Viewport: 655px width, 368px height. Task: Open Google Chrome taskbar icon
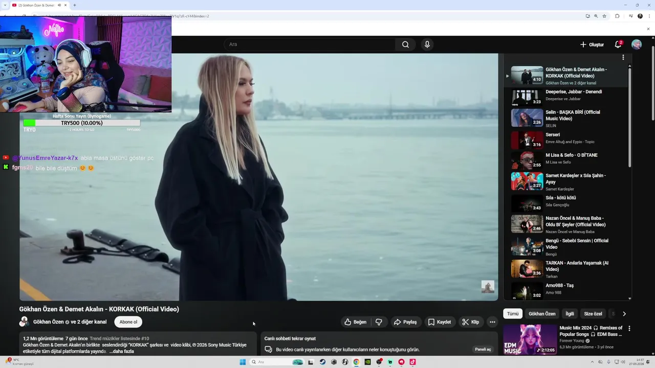(356, 362)
